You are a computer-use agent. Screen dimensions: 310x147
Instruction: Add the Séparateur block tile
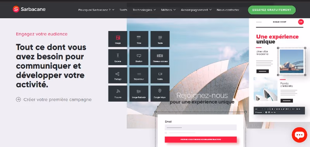pyautogui.click(x=139, y=75)
